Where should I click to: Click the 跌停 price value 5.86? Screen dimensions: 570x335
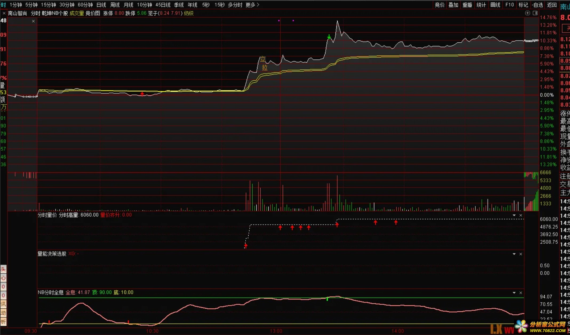tap(142, 13)
